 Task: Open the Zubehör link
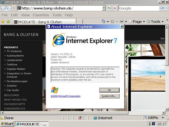point(12,86)
